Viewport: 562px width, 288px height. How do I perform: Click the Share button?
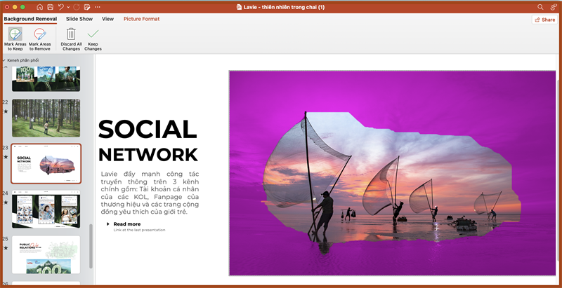click(544, 20)
